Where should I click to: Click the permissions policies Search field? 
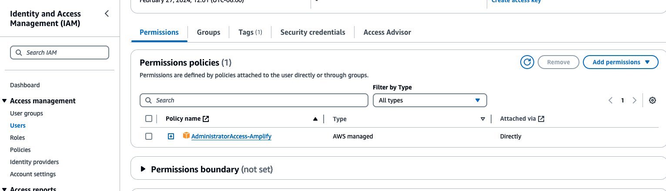[x=254, y=100]
